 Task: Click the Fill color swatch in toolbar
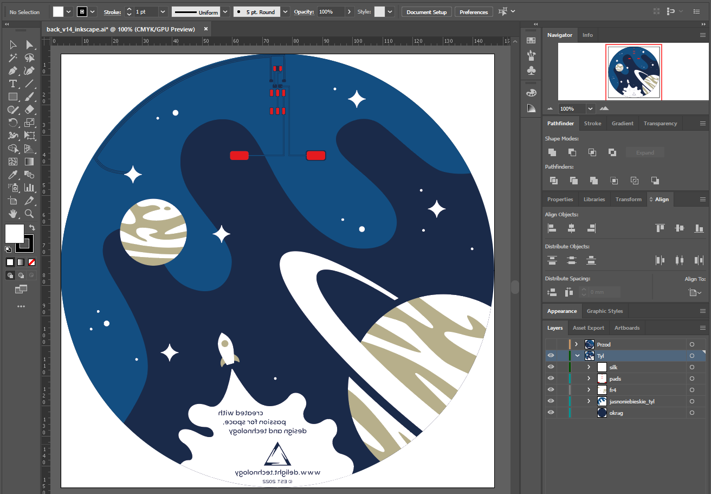pyautogui.click(x=15, y=234)
